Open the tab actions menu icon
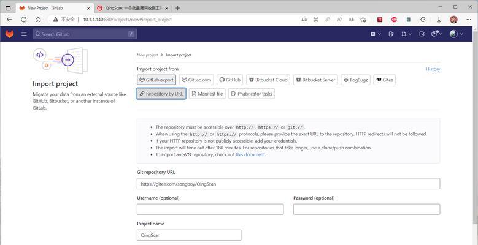The image size is (478, 245). click(x=8, y=8)
